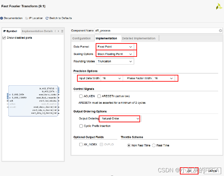
Task: Clear the Component Name field with X icon
Action: tap(221, 30)
